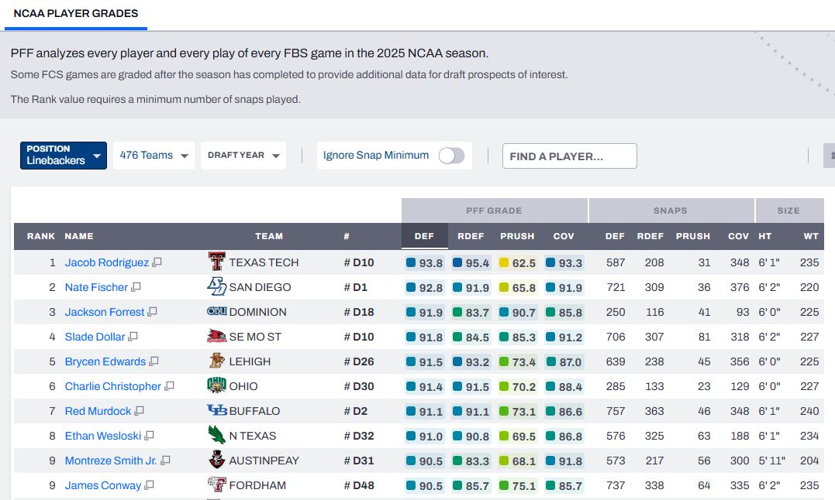Click Jackson Forrest's 90.7 PRUSH grade badge

pyautogui.click(x=517, y=312)
